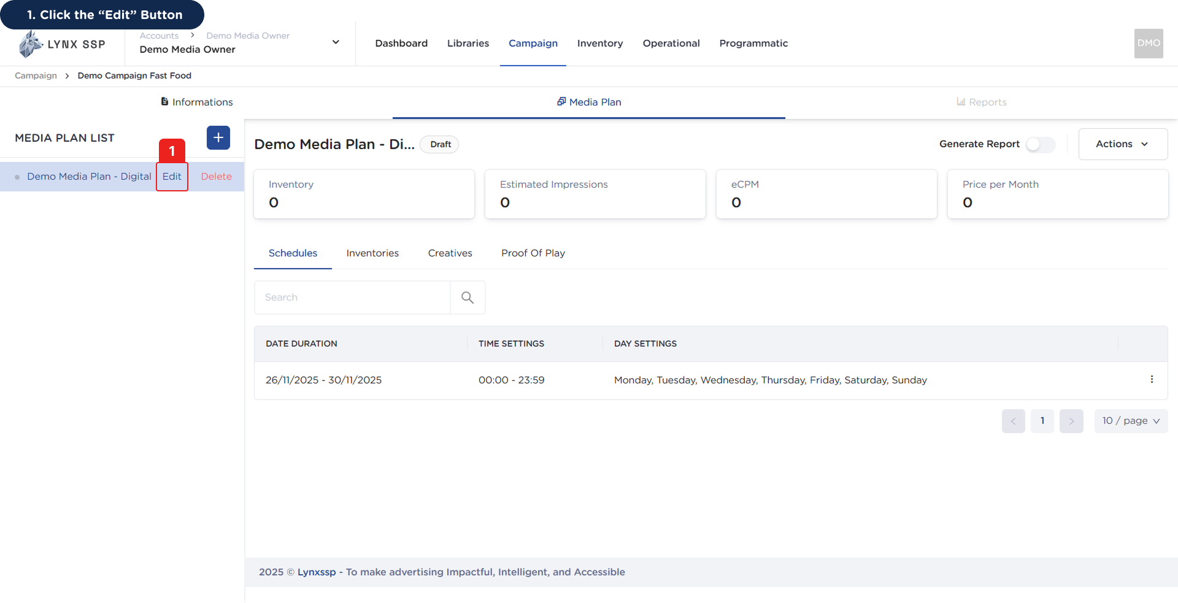Click the Price per Month card
This screenshot has width=1178, height=603.
click(1058, 194)
